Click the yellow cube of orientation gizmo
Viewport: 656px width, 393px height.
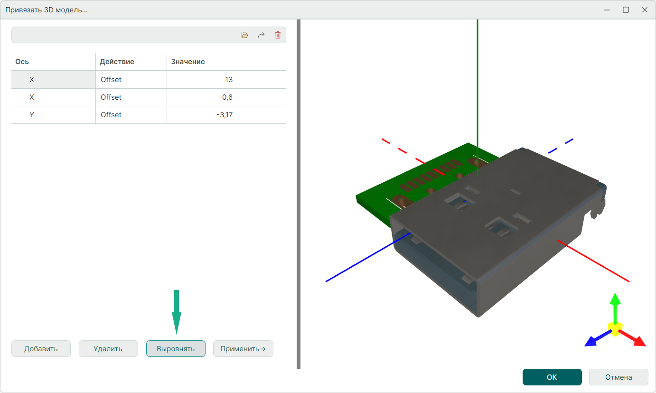(615, 328)
